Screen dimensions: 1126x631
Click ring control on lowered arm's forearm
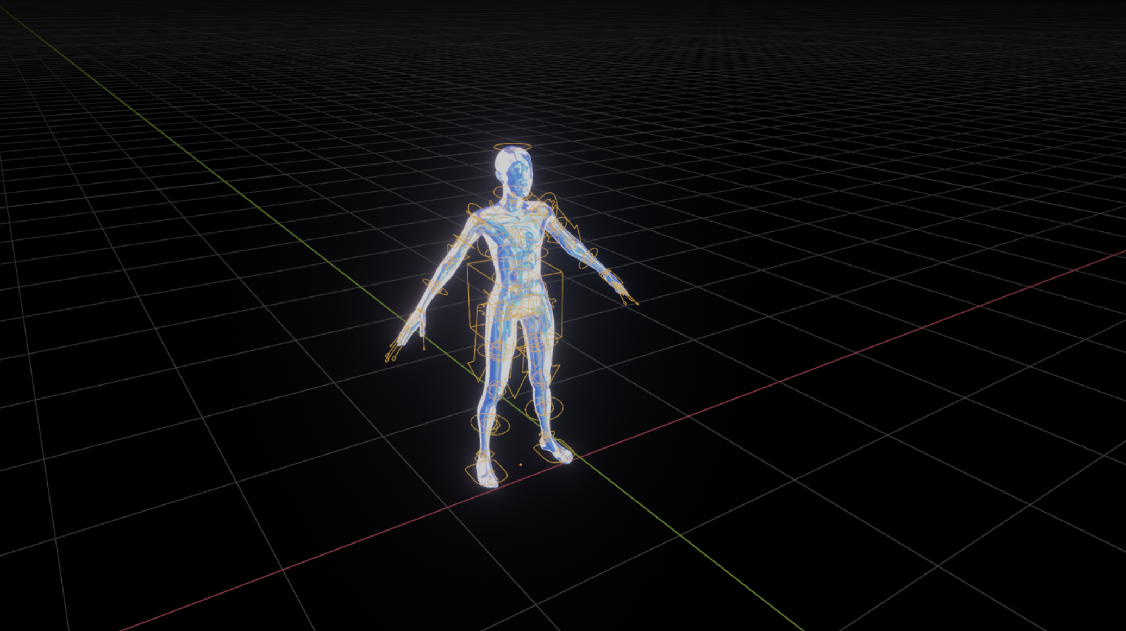tap(435, 286)
